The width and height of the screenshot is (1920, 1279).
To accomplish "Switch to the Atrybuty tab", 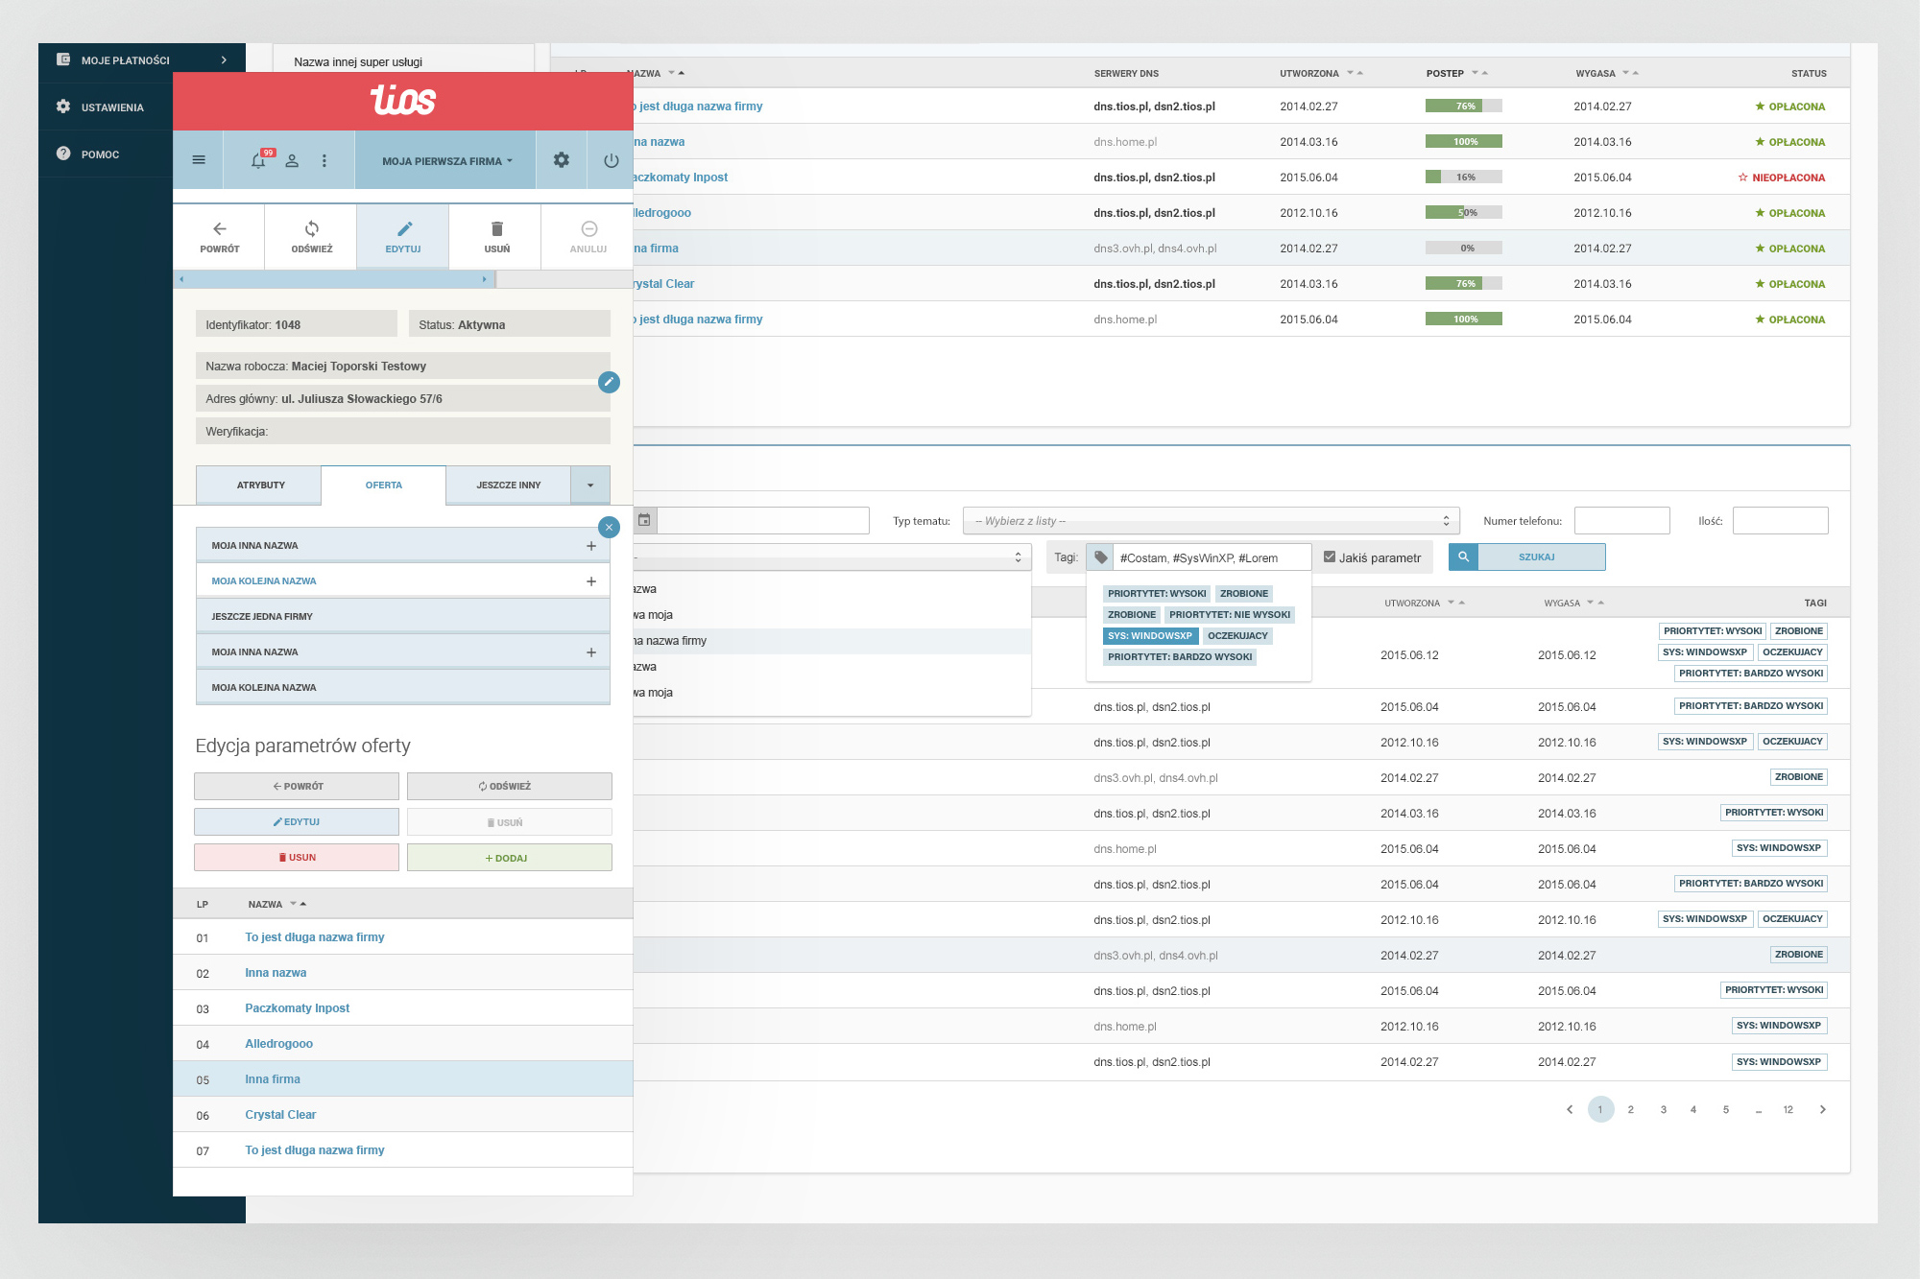I will [x=260, y=485].
